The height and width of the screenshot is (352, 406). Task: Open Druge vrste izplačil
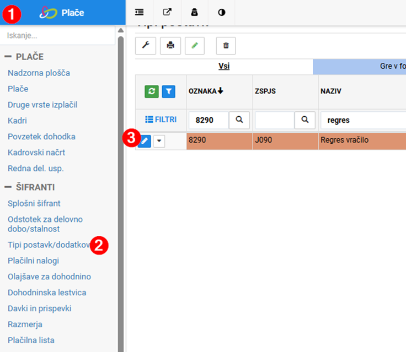pos(42,105)
